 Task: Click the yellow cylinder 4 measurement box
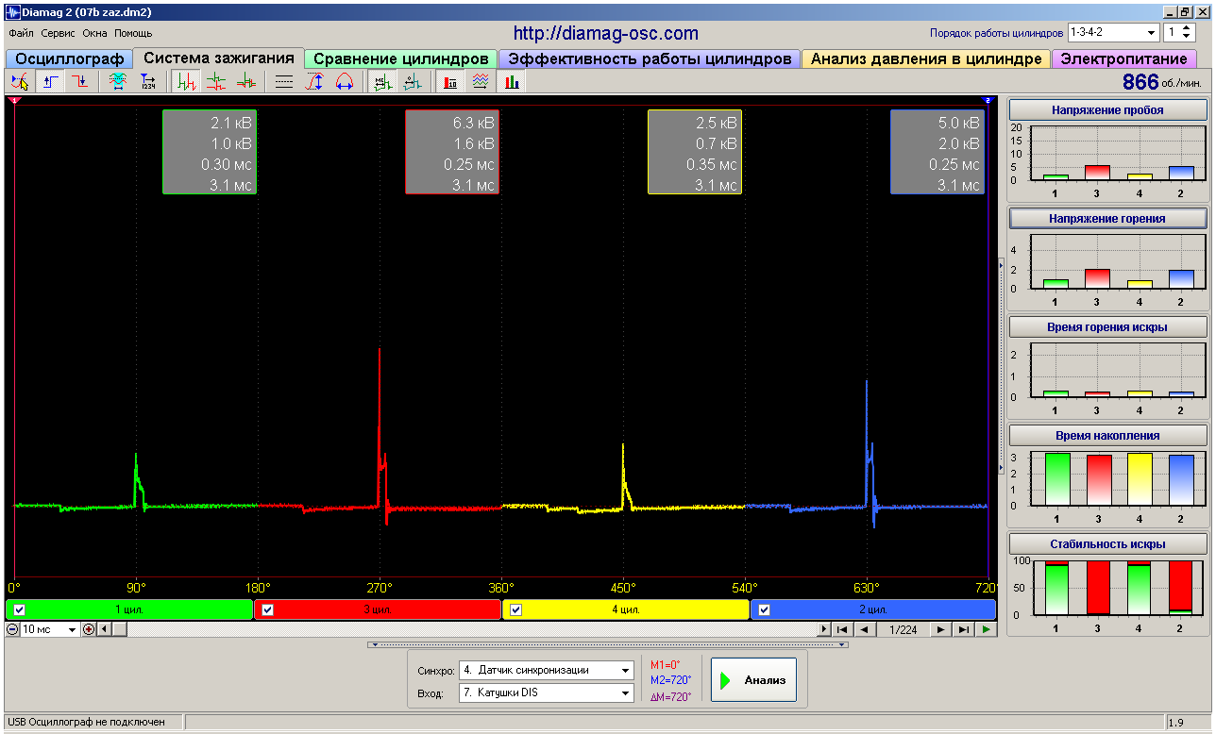point(695,152)
